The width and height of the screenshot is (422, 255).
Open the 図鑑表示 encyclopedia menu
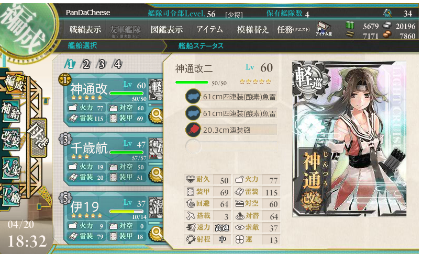point(166,30)
